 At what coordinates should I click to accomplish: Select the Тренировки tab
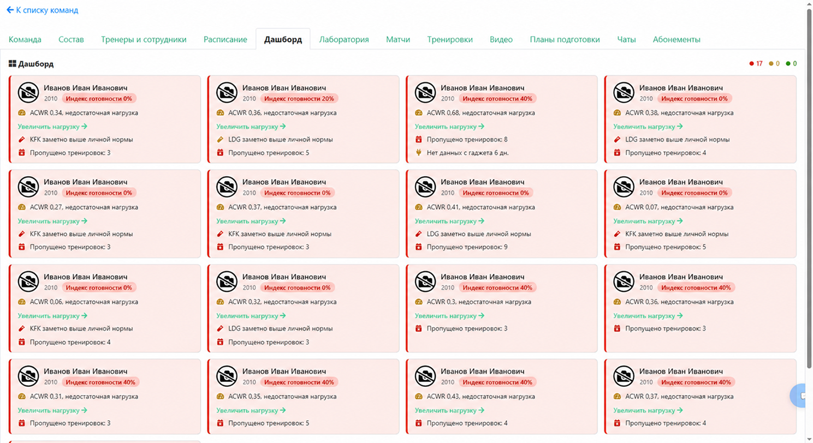point(450,39)
